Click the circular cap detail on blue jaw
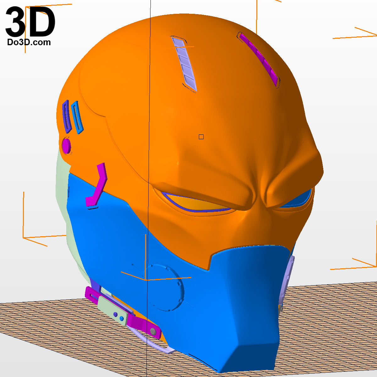This screenshot has height=377, width=377. (163, 287)
